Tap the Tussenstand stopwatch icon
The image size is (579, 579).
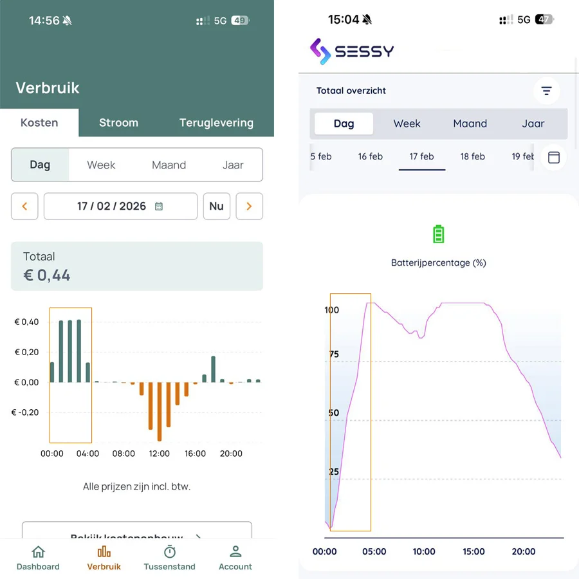point(169,552)
